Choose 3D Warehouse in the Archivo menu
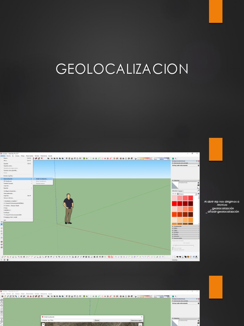Viewport: 244px width, 326px height. (17, 181)
